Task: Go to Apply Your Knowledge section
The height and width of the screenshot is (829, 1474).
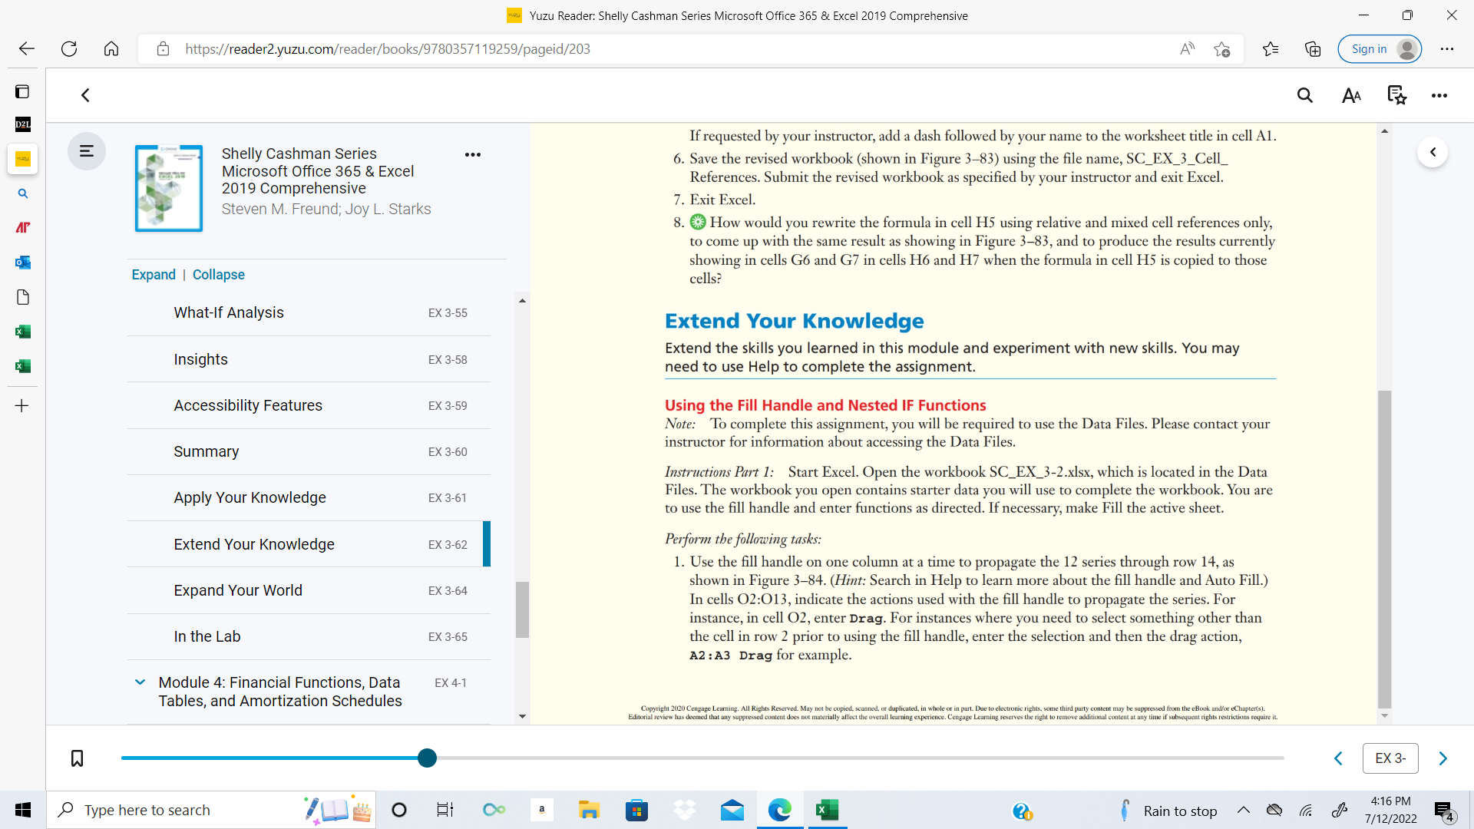Action: [309, 497]
